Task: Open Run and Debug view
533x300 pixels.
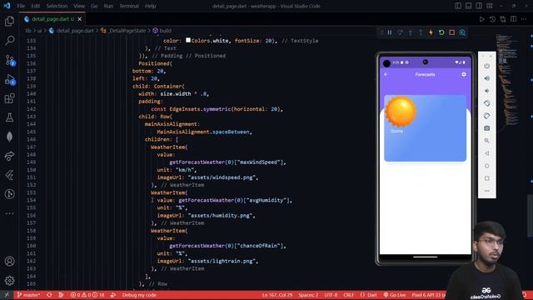Action: click(9, 80)
